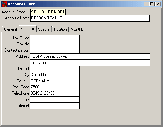The image size is (163, 127).
Task: Click the address line 1234 A.Bonifacio Ave.
Action: [90, 56]
